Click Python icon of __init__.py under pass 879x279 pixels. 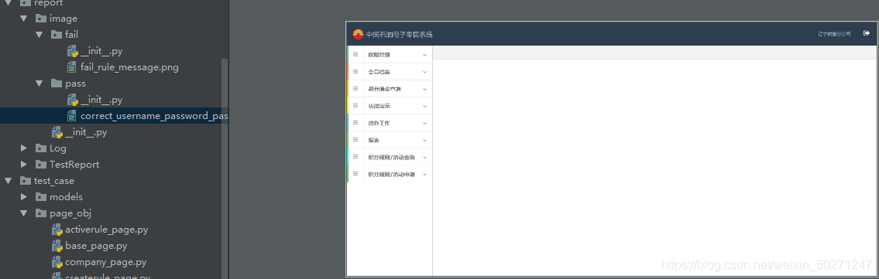(72, 100)
